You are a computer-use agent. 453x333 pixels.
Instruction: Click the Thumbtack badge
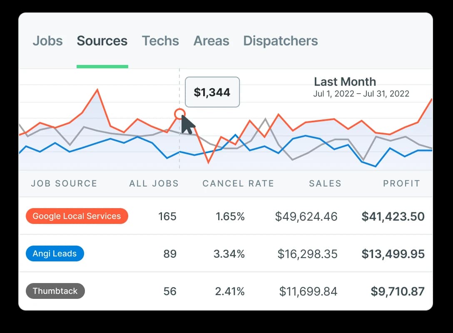click(x=55, y=291)
